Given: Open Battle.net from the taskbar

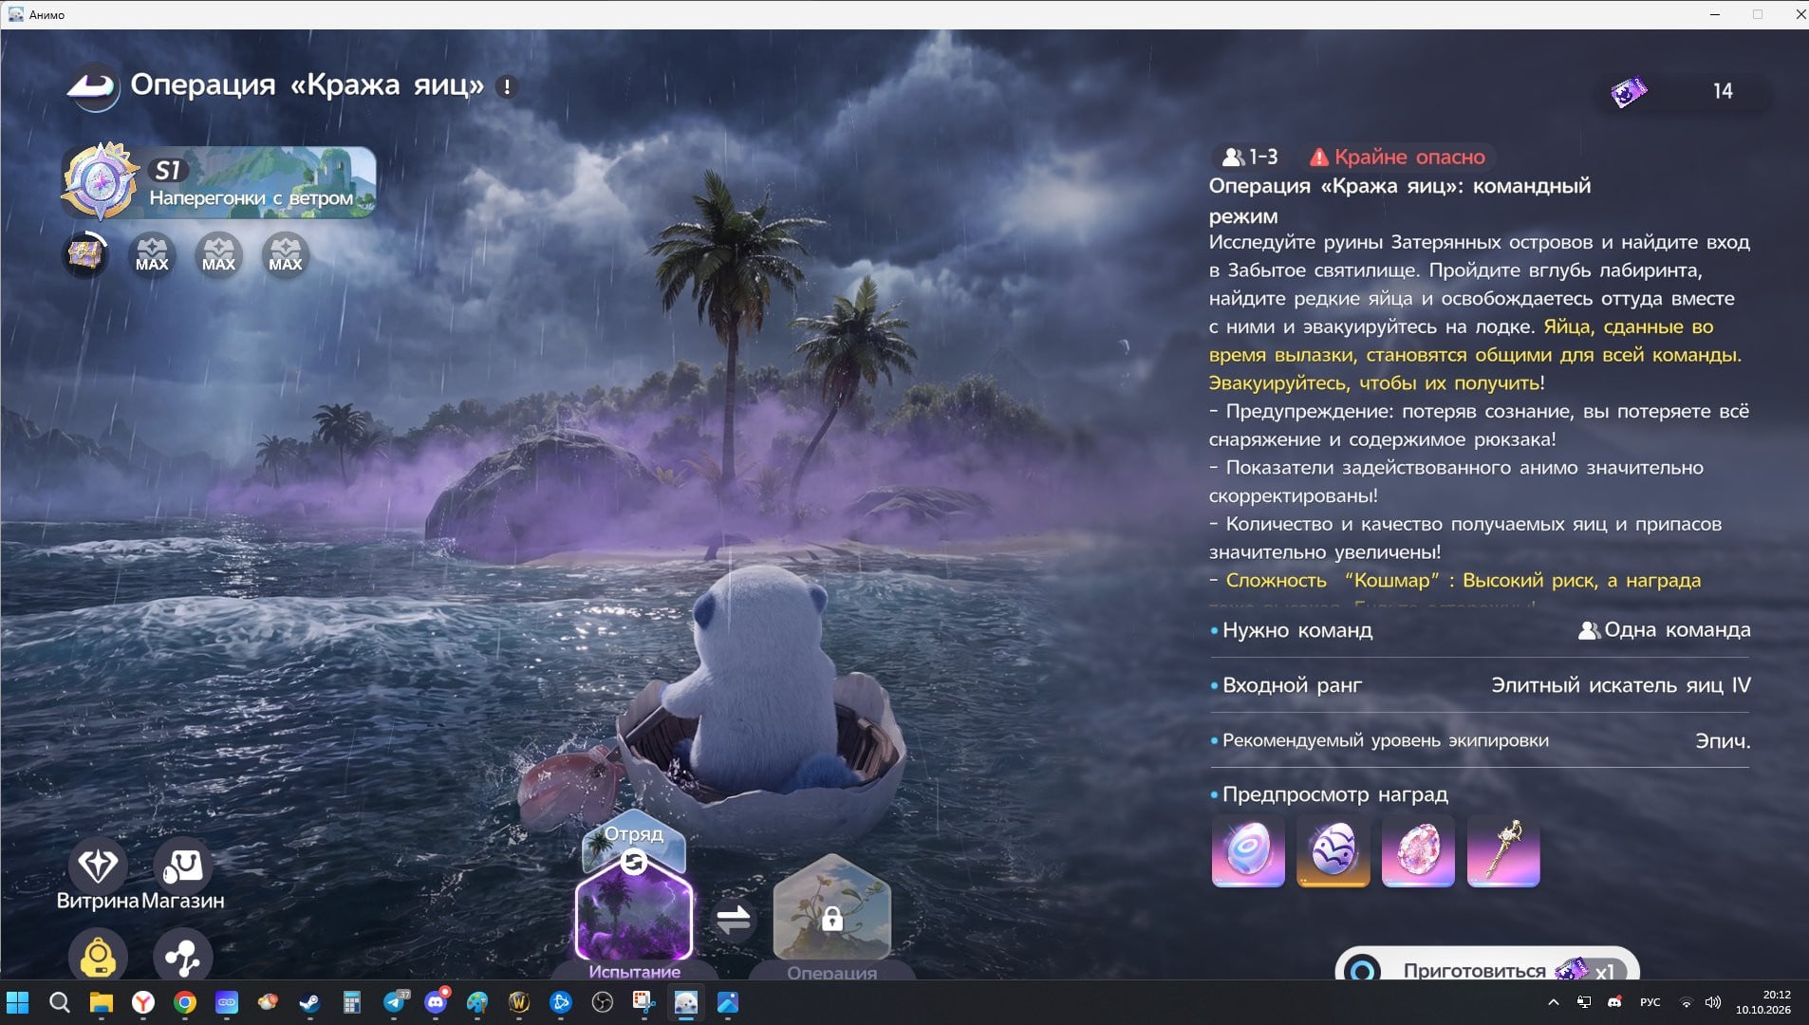Looking at the screenshot, I should click(x=560, y=1002).
